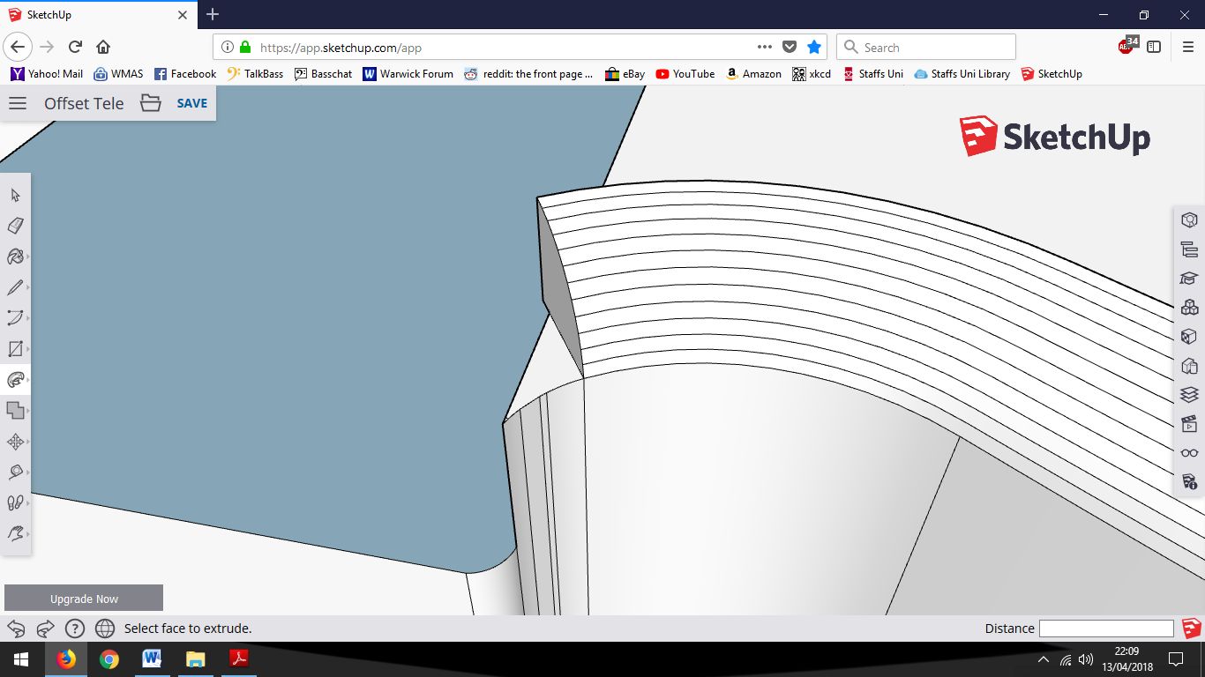1205x677 pixels.
Task: Choose the Pencil line tool
Action: [x=15, y=287]
